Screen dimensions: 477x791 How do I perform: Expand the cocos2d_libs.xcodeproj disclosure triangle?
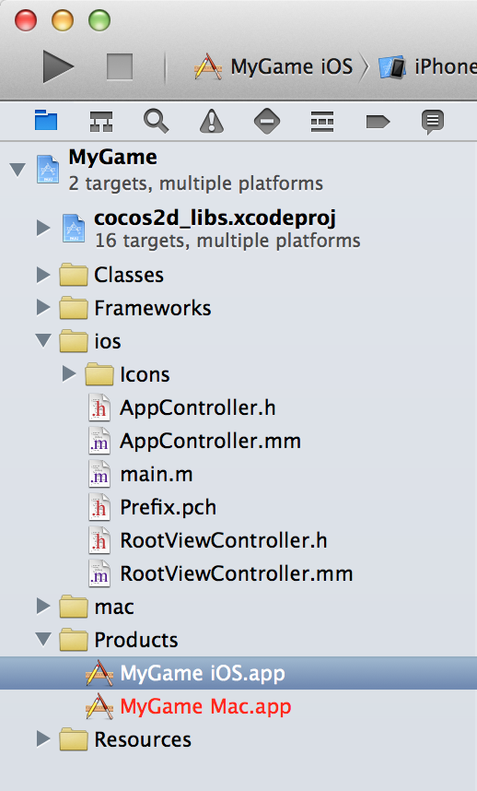pyautogui.click(x=43, y=228)
